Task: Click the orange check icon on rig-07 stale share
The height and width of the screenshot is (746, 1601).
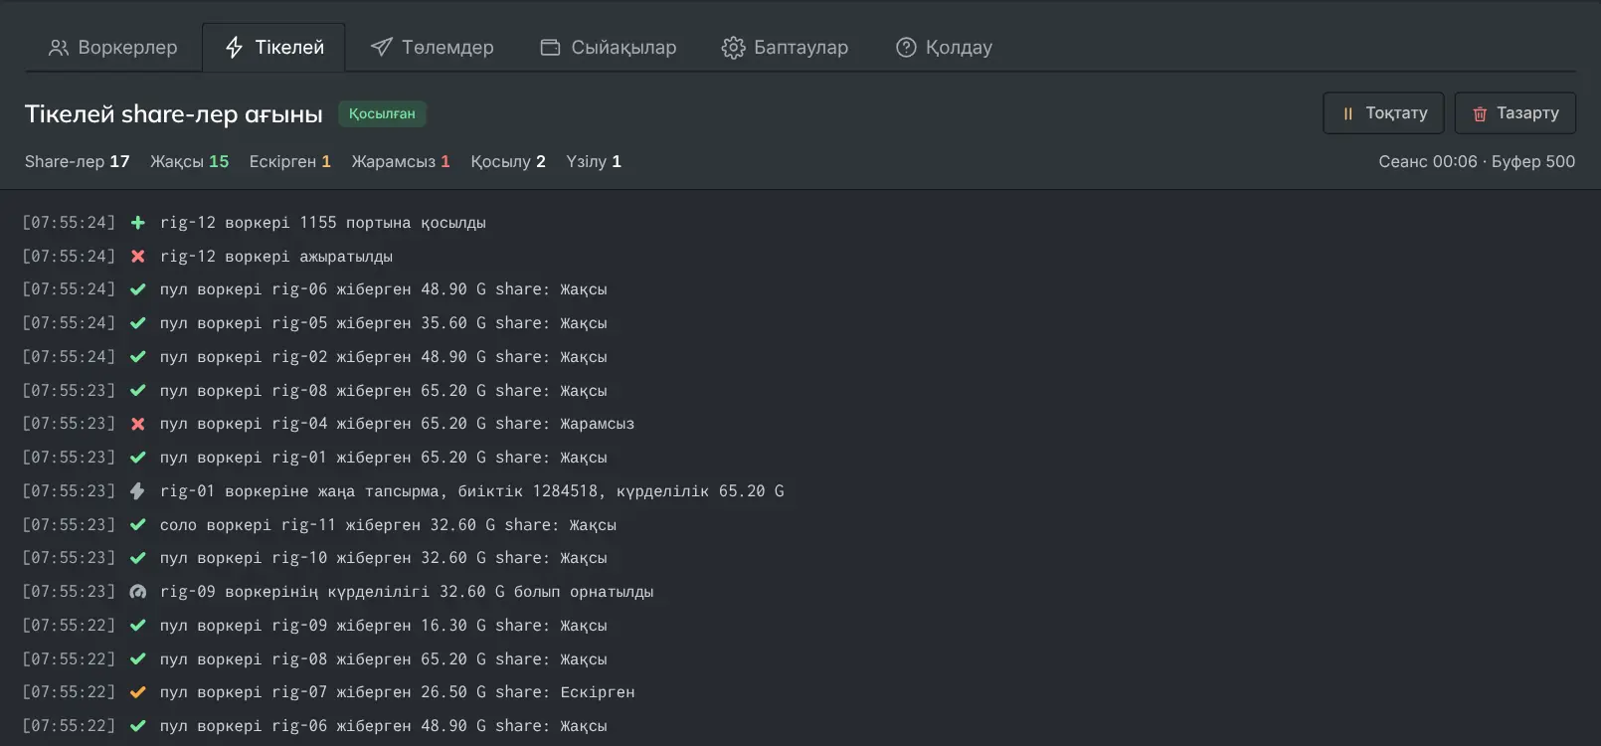Action: 138,692
